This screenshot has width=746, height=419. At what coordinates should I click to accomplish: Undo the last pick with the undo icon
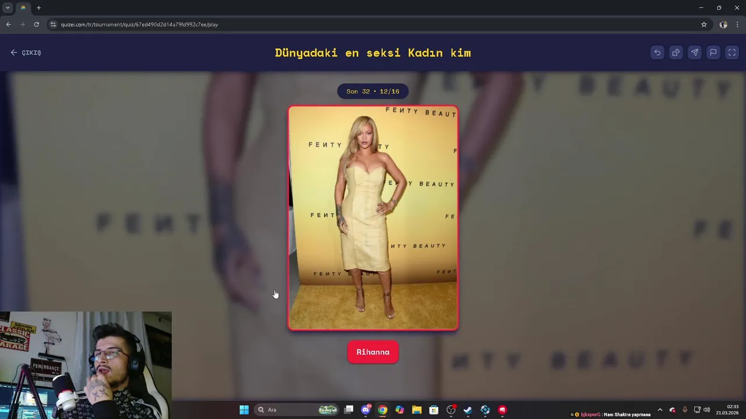[x=657, y=52]
